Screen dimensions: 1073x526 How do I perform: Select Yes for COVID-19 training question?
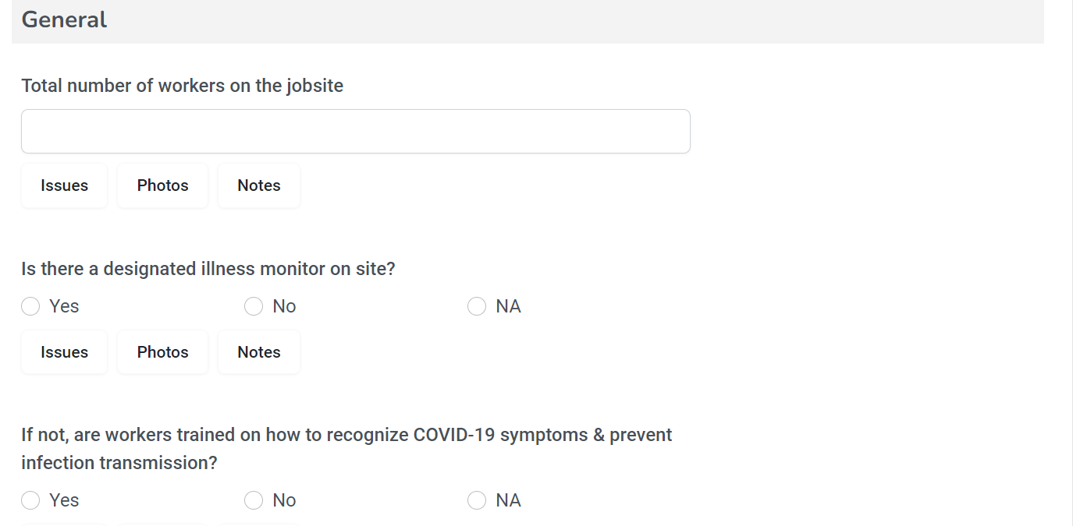click(x=30, y=500)
